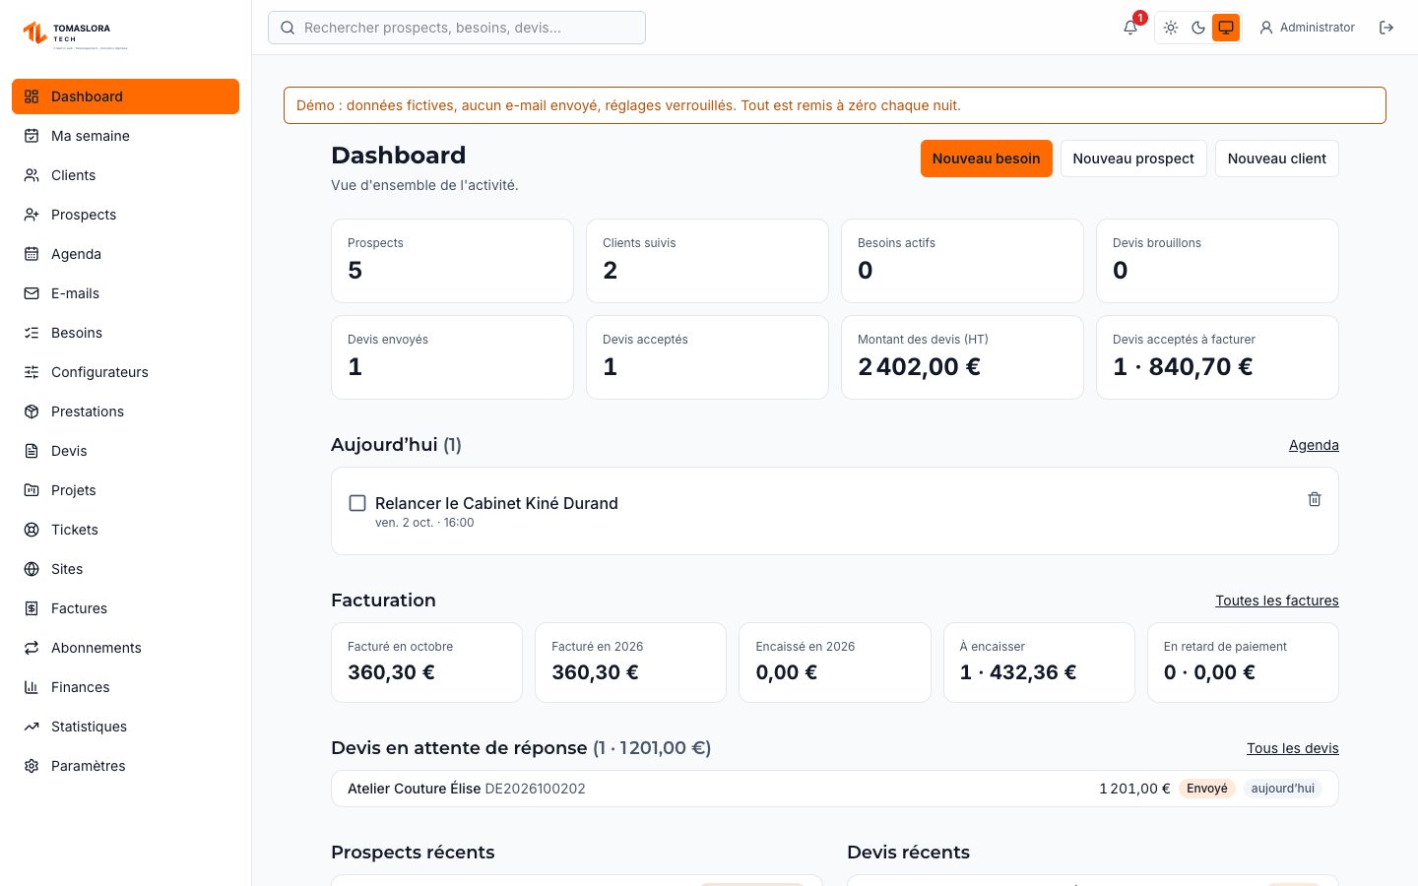
Task: Delete the Cabinet Kiné Durand task
Action: click(x=1315, y=499)
